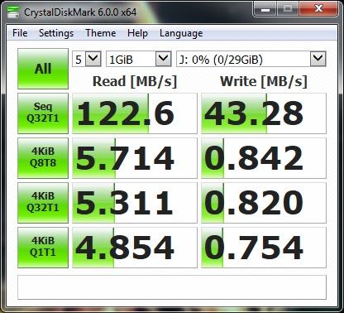Click the Seq write result 43.28
Viewport: 344px width, 313px height.
point(264,113)
